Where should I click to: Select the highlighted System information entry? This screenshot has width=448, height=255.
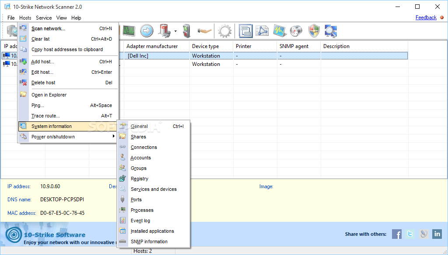[68, 126]
